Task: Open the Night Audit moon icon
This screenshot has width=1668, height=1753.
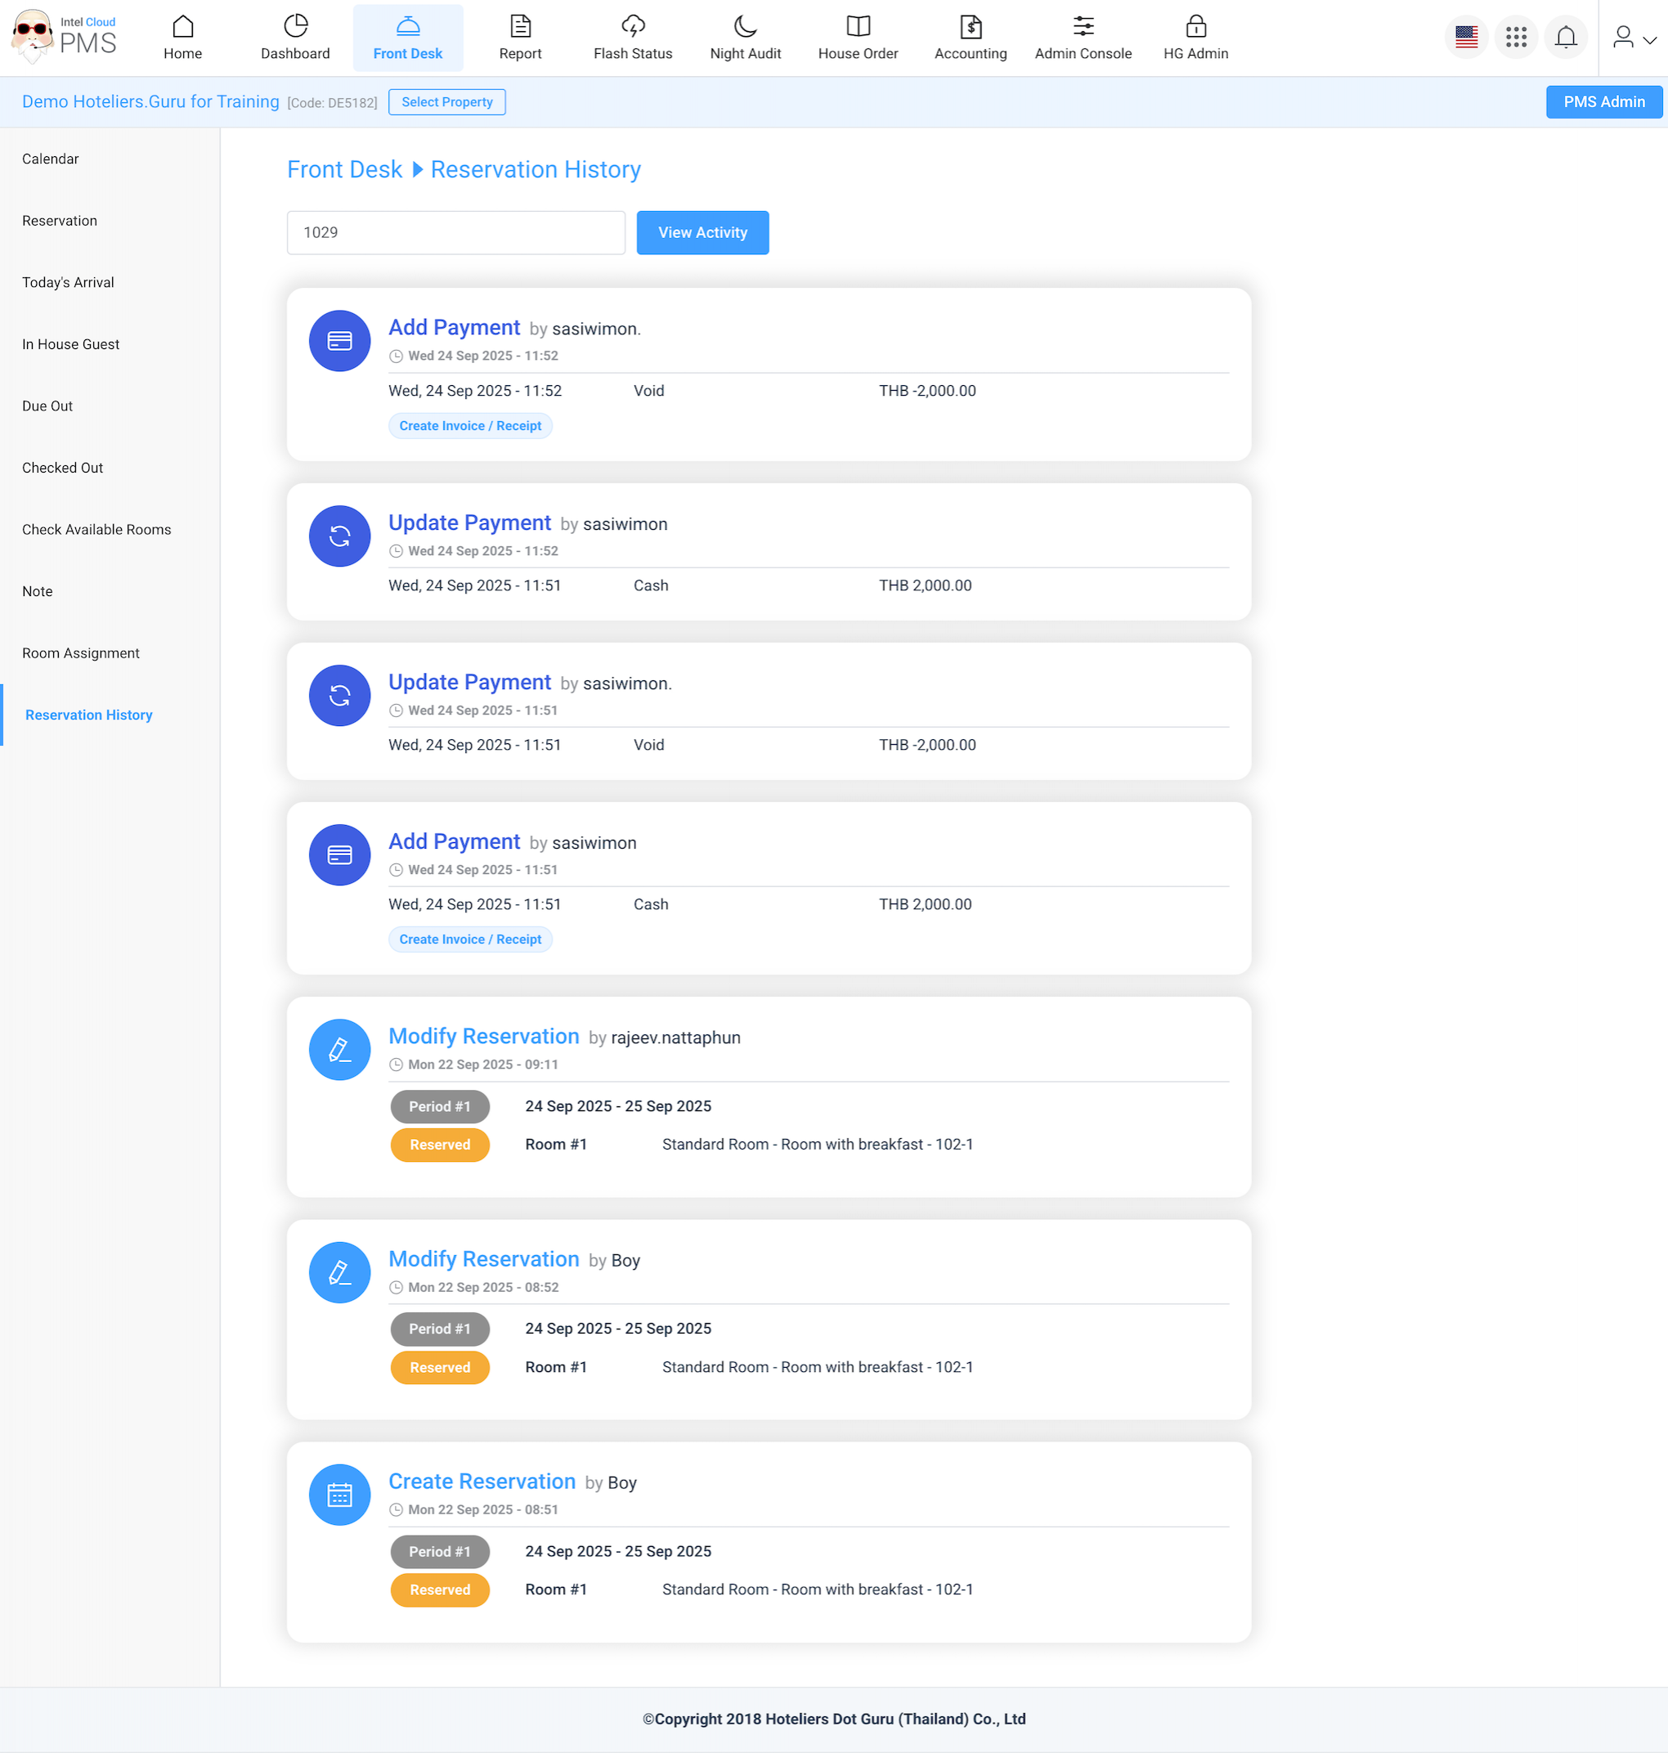Action: [745, 27]
